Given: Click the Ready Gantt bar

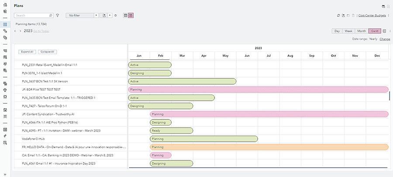Looking at the screenshot, I should (x=172, y=131).
